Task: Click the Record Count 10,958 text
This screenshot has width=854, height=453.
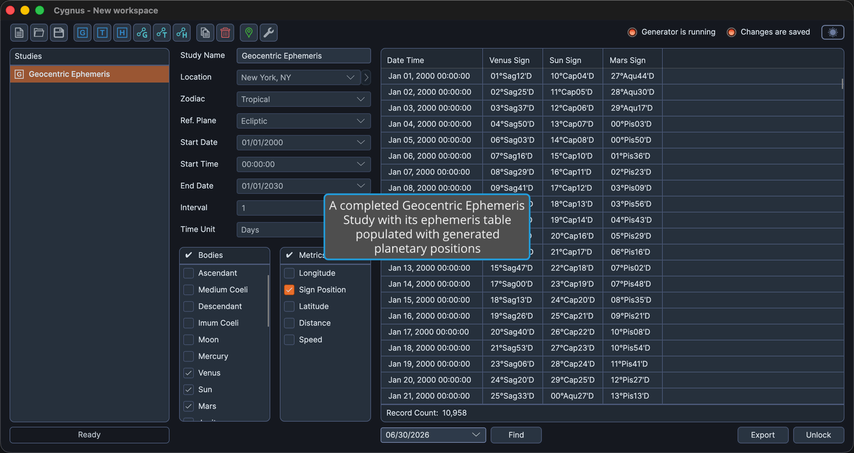Action: click(427, 413)
